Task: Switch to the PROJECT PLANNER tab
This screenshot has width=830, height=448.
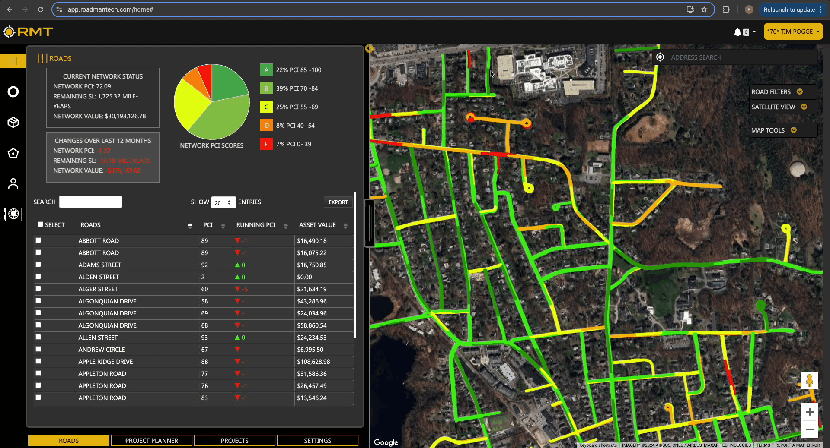Action: (151, 441)
